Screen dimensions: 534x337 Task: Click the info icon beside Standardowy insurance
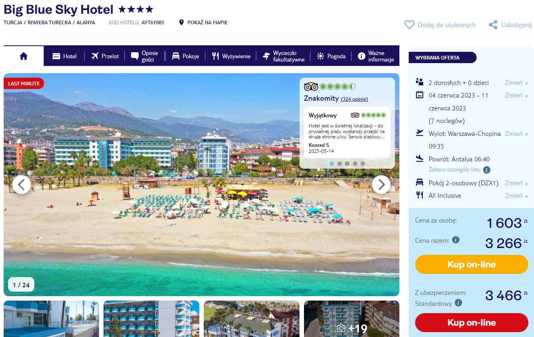(x=458, y=303)
